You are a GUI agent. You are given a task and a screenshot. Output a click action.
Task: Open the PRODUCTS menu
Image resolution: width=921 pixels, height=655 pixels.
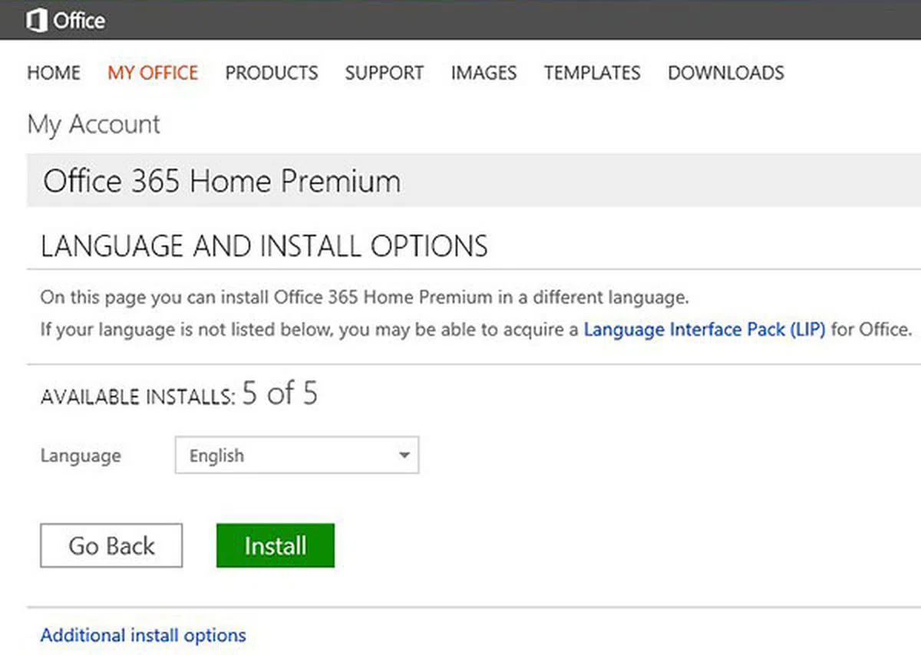click(x=271, y=73)
